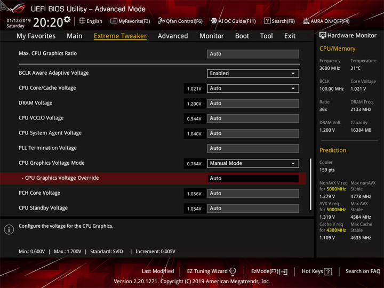Image resolution: width=384 pixels, height=288 pixels.
Task: Open Qfan Control fan icon
Action: (x=161, y=21)
